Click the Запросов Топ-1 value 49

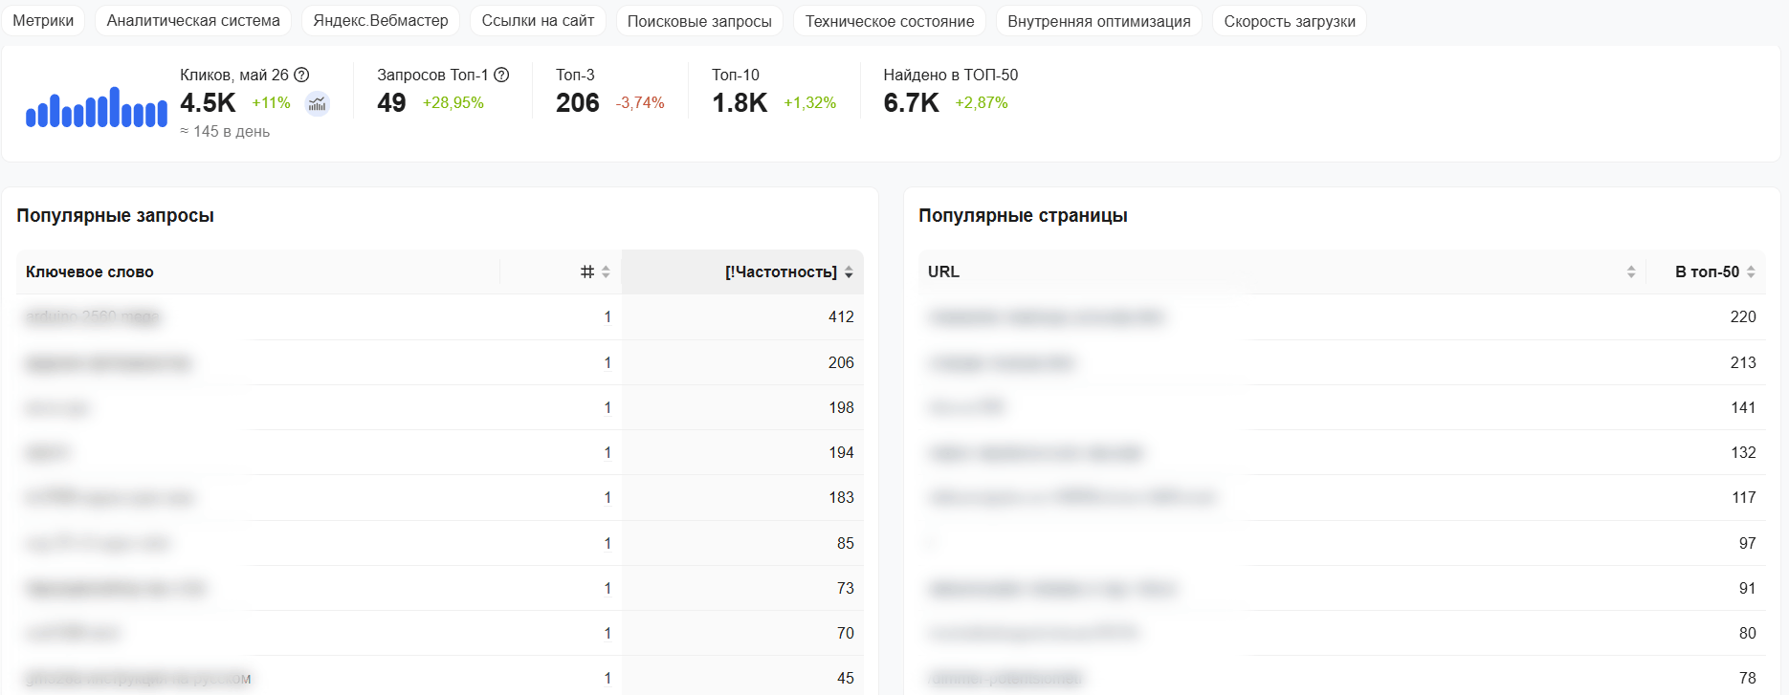point(391,103)
